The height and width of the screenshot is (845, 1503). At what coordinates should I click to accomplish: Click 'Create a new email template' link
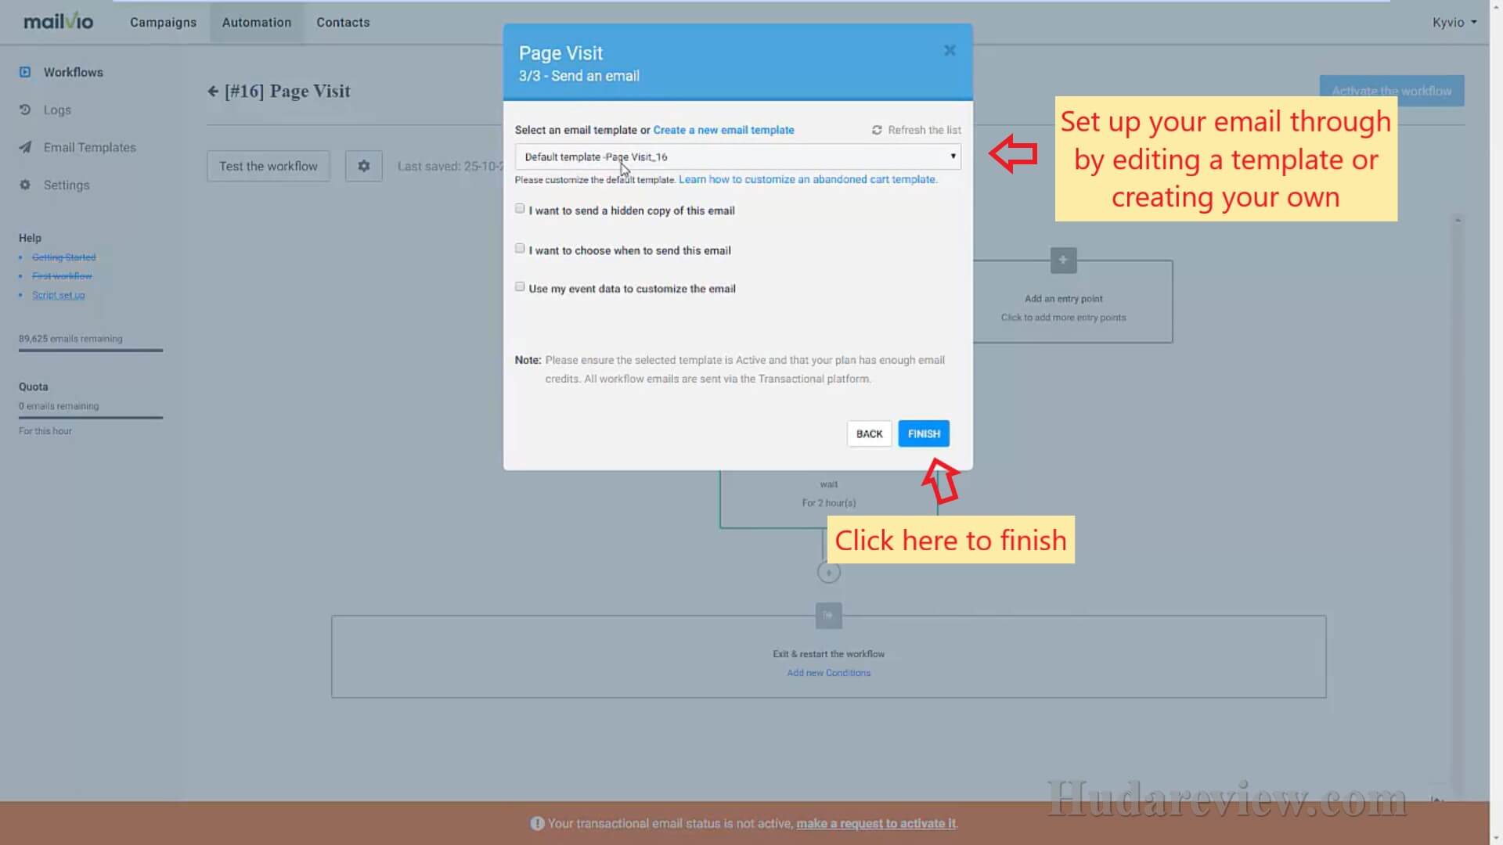(x=723, y=129)
